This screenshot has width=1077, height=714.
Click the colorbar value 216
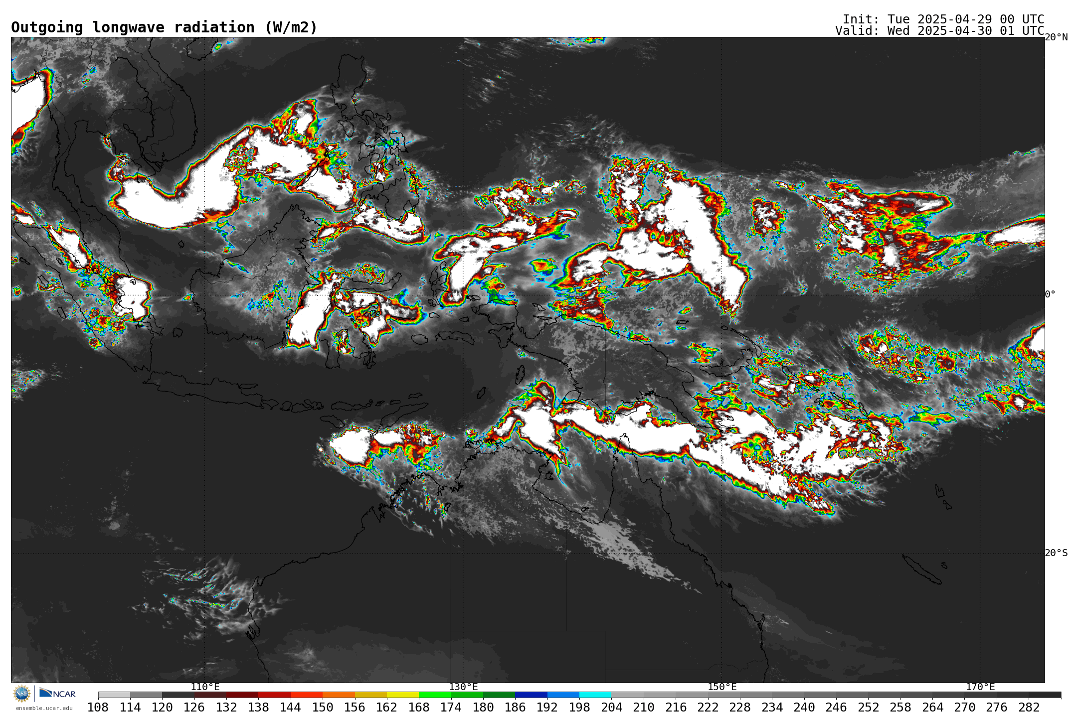(676, 707)
